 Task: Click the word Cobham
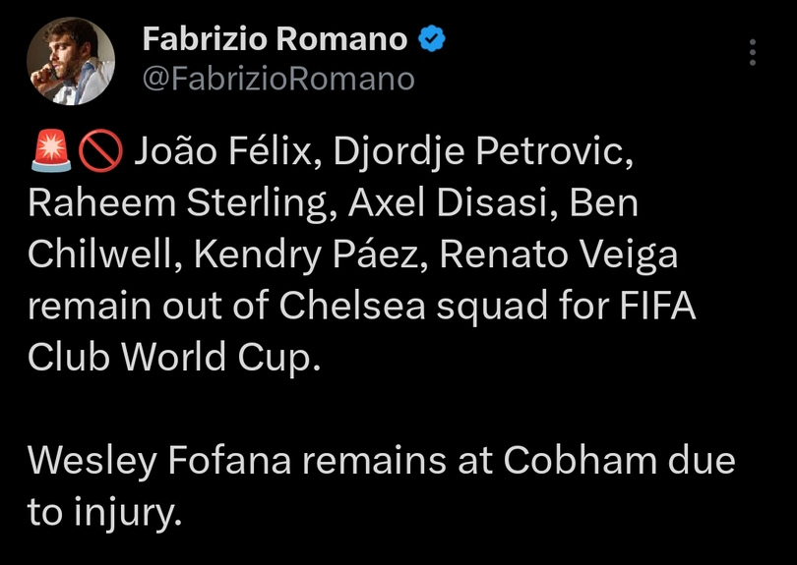[x=580, y=460]
